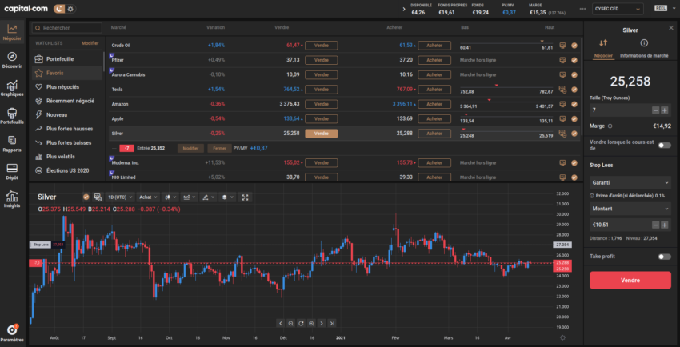This screenshot has width=680, height=347.
Task: Click Acheter button for Tesla
Action: (x=434, y=89)
